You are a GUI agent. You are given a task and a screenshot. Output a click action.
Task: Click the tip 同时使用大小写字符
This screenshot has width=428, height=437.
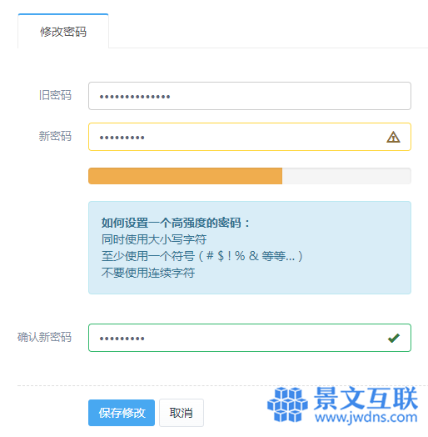coord(154,239)
